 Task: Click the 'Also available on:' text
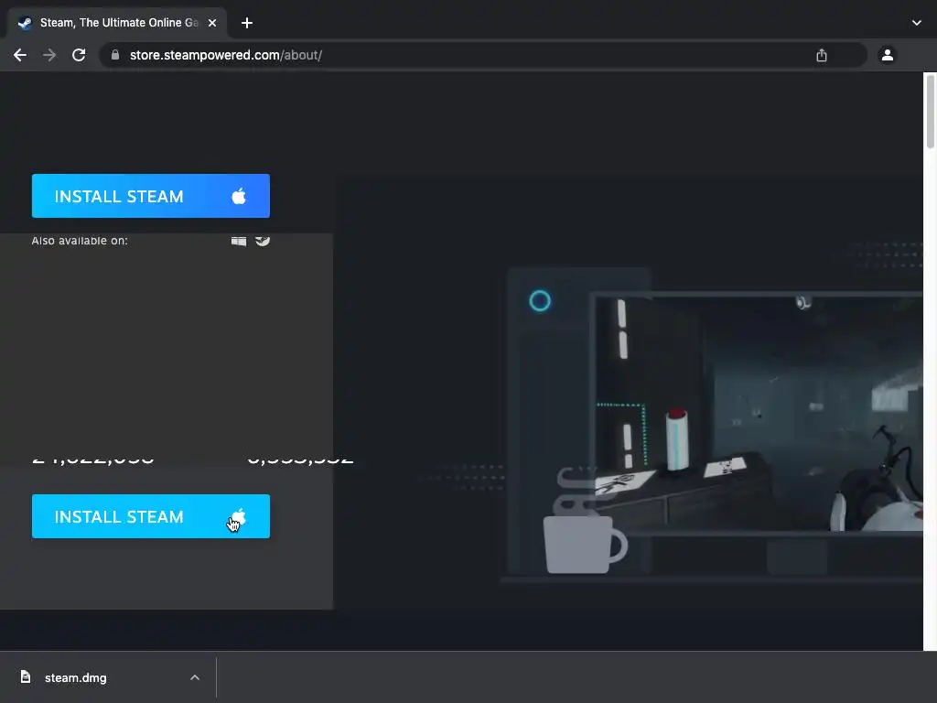click(80, 241)
